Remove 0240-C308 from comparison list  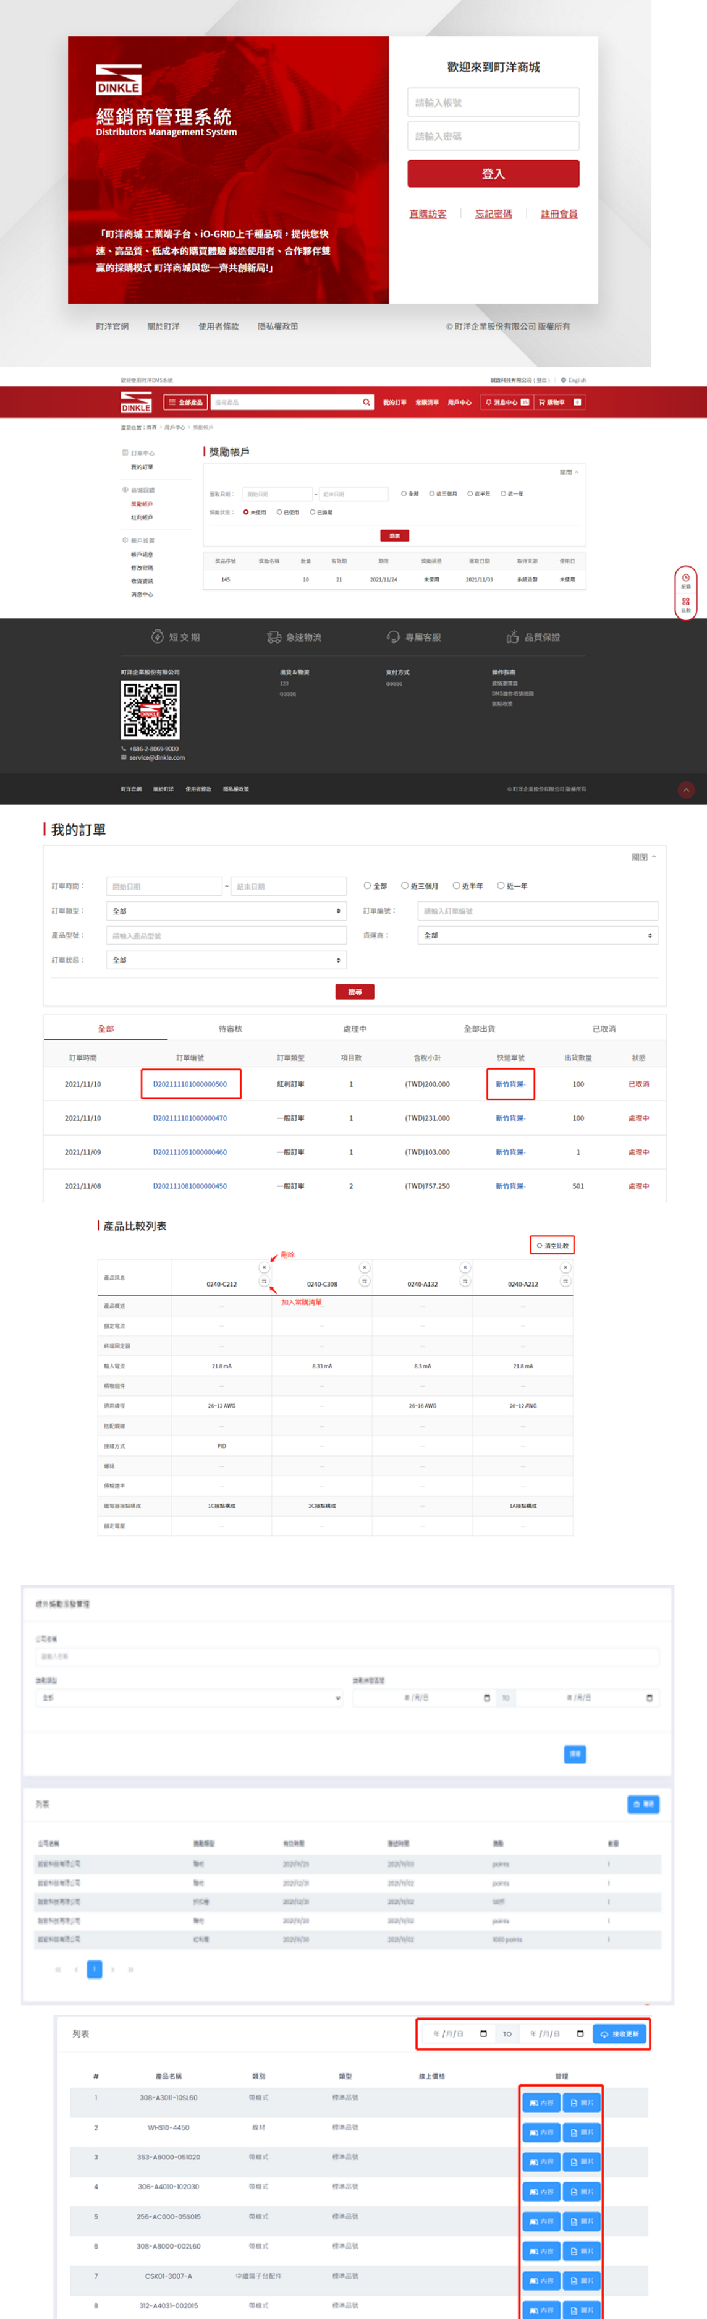(x=364, y=1267)
